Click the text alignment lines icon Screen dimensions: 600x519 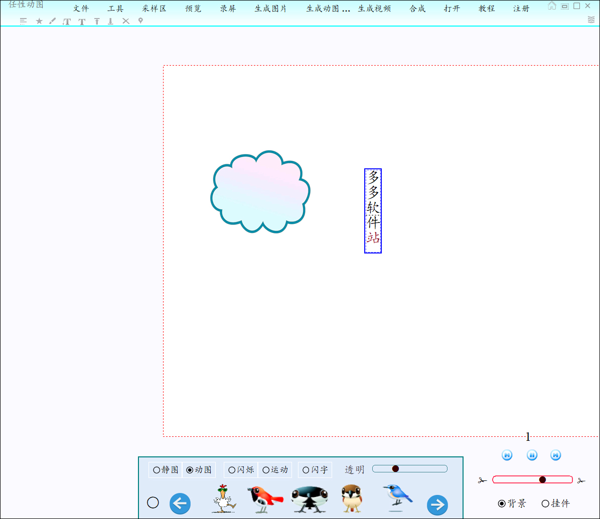click(x=24, y=21)
